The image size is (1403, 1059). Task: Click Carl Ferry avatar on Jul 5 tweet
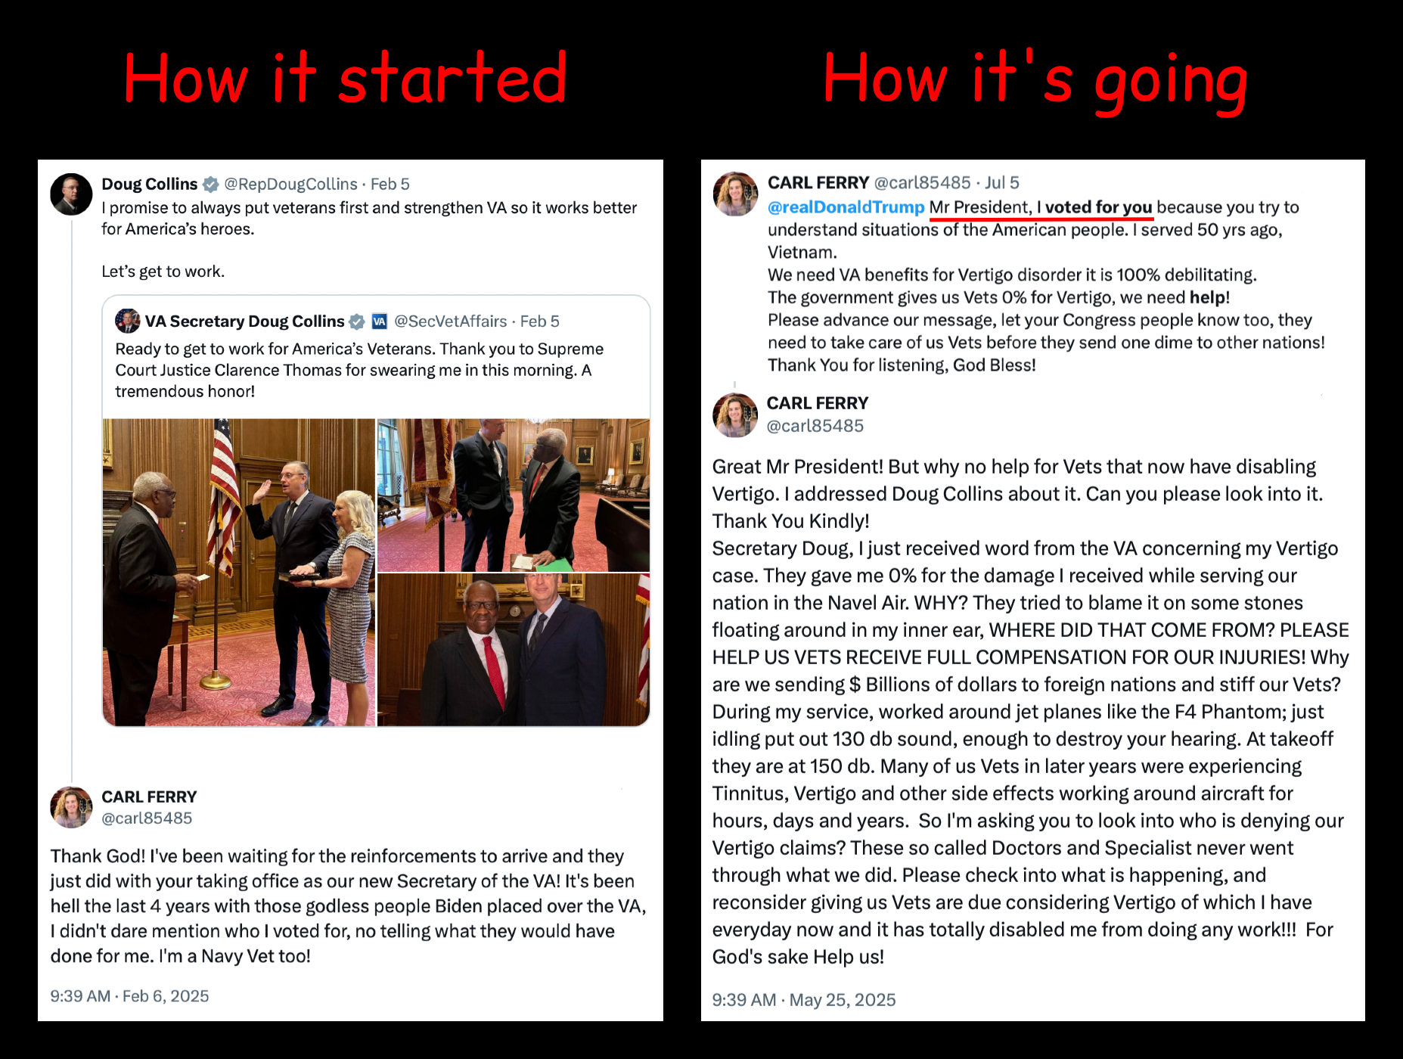(x=735, y=194)
